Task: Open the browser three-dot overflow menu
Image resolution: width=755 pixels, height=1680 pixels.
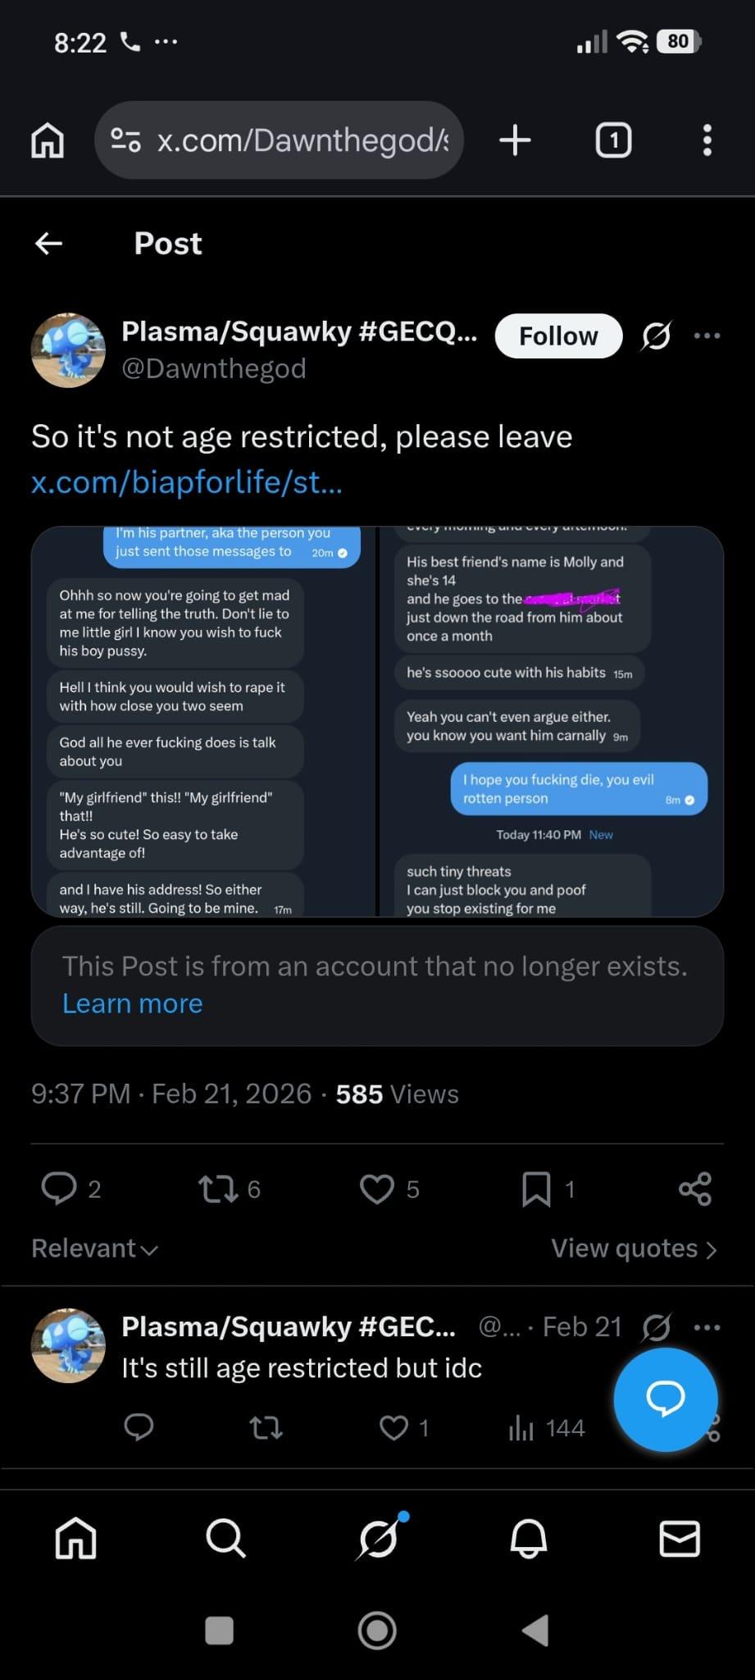Action: click(x=707, y=140)
